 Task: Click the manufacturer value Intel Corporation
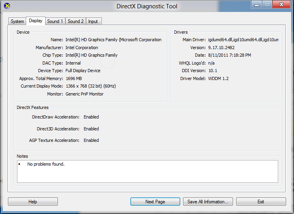pos(82,48)
